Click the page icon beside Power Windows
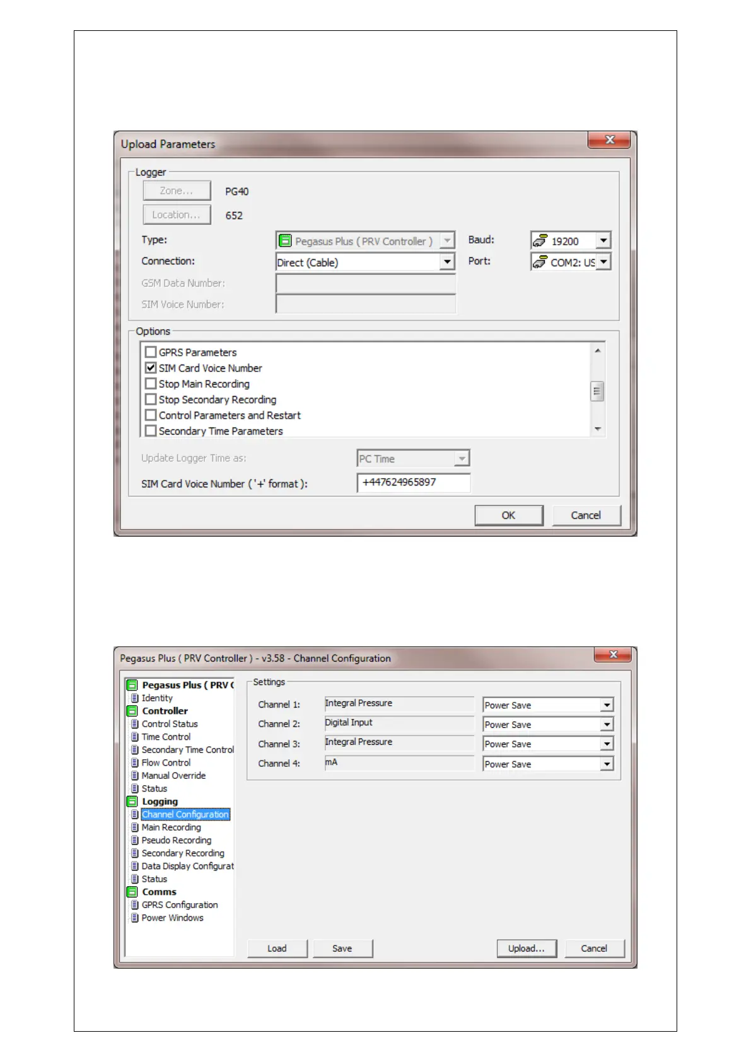The width and height of the screenshot is (751, 1062). click(134, 918)
